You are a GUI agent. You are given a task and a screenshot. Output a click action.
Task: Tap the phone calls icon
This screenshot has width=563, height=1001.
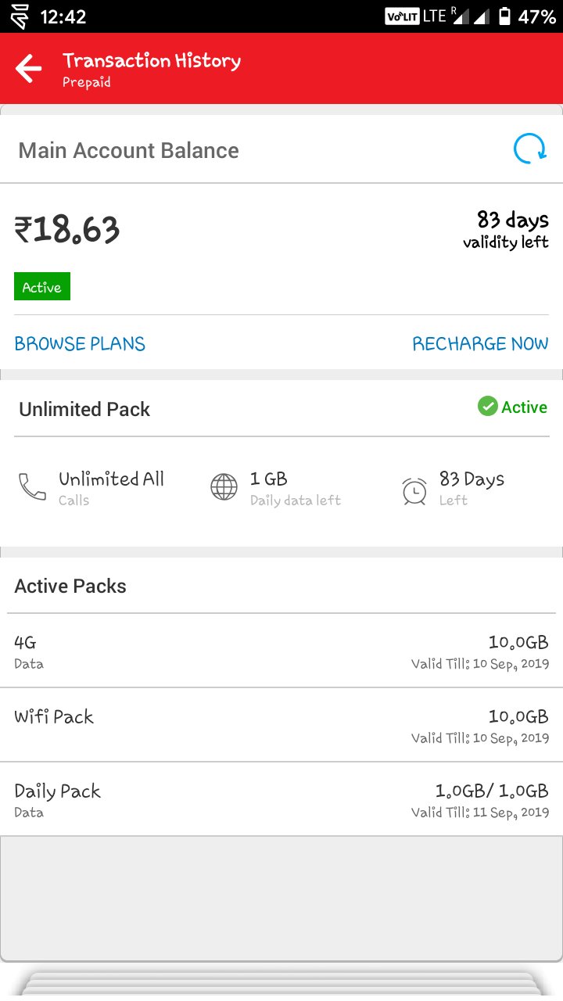32,487
